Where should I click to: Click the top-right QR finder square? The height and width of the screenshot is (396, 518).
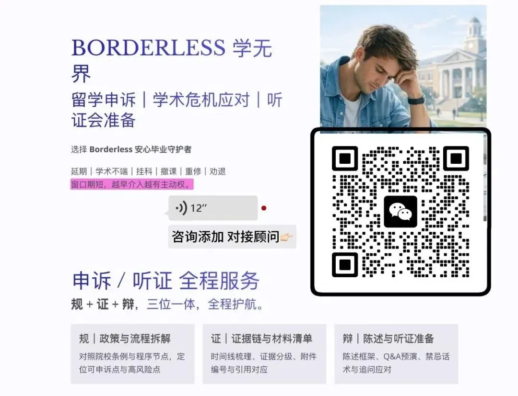pos(456,158)
